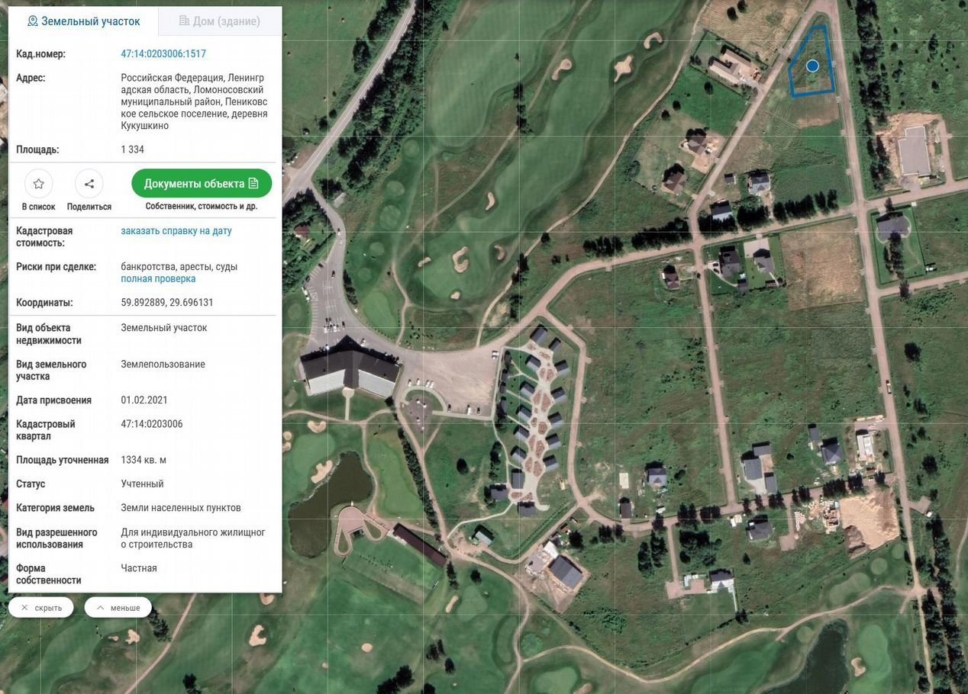
Task: Click the заказать справку на дату link
Action: pos(176,231)
